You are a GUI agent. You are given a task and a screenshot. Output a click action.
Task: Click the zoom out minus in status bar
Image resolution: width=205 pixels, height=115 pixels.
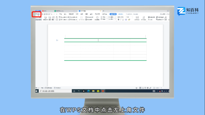(x=161, y=88)
